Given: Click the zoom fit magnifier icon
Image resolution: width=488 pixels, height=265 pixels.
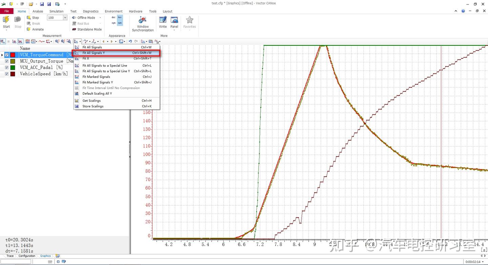Looking at the screenshot, I should point(69,41).
